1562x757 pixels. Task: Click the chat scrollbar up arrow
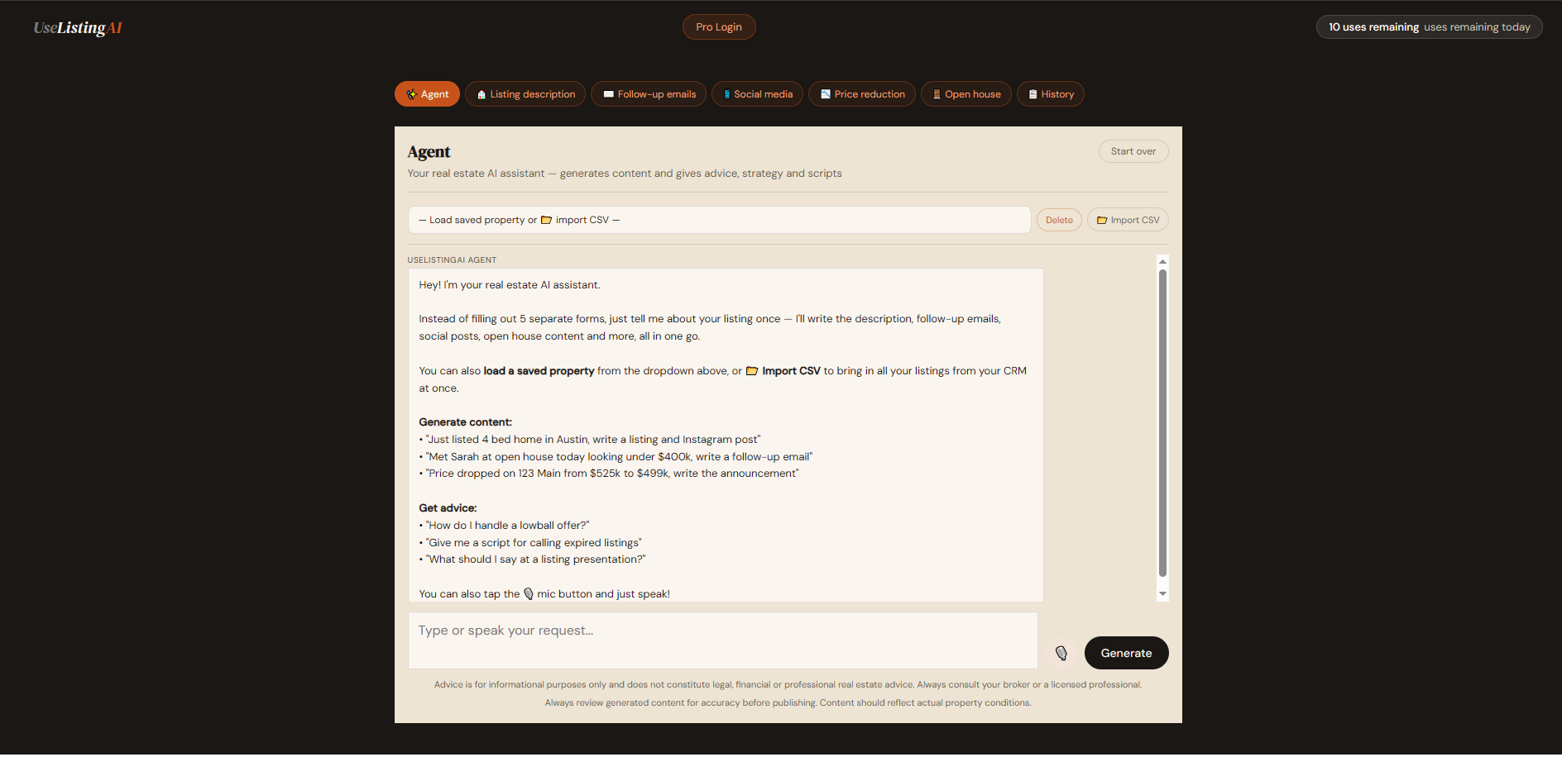click(x=1162, y=261)
